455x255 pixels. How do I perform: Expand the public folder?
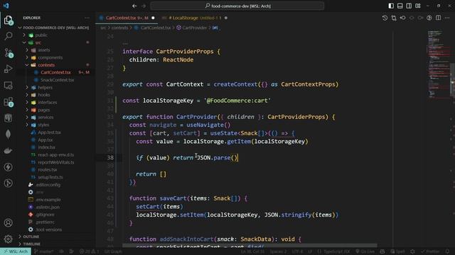(41, 35)
